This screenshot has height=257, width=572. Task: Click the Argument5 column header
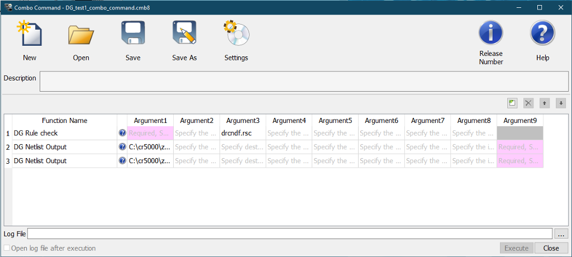click(x=335, y=121)
